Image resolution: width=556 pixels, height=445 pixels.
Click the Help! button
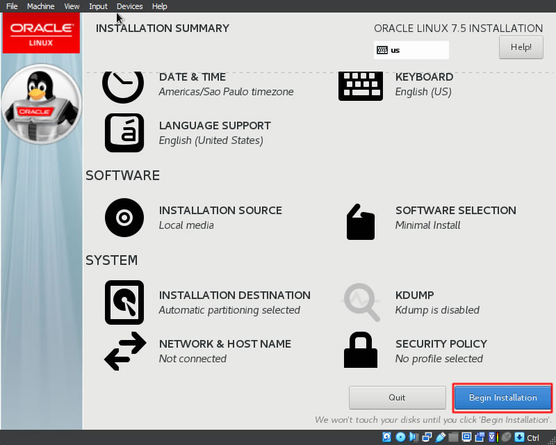pos(521,47)
